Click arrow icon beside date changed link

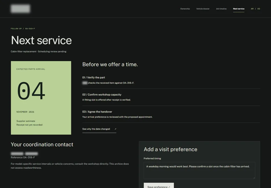click(x=115, y=129)
